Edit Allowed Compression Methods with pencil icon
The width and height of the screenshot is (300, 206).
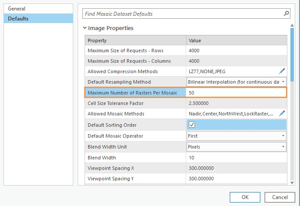[x=282, y=71]
